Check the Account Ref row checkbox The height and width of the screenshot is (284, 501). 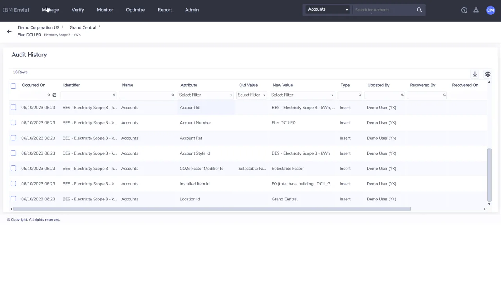[13, 138]
